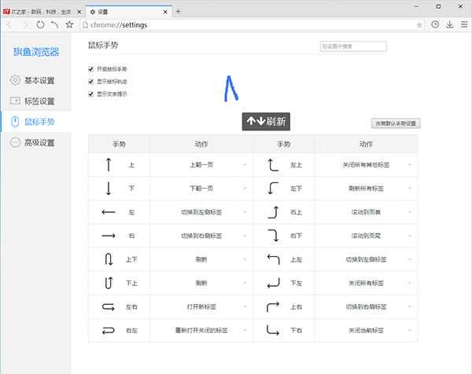Click the left-down gesture icon (左下)

(x=273, y=189)
